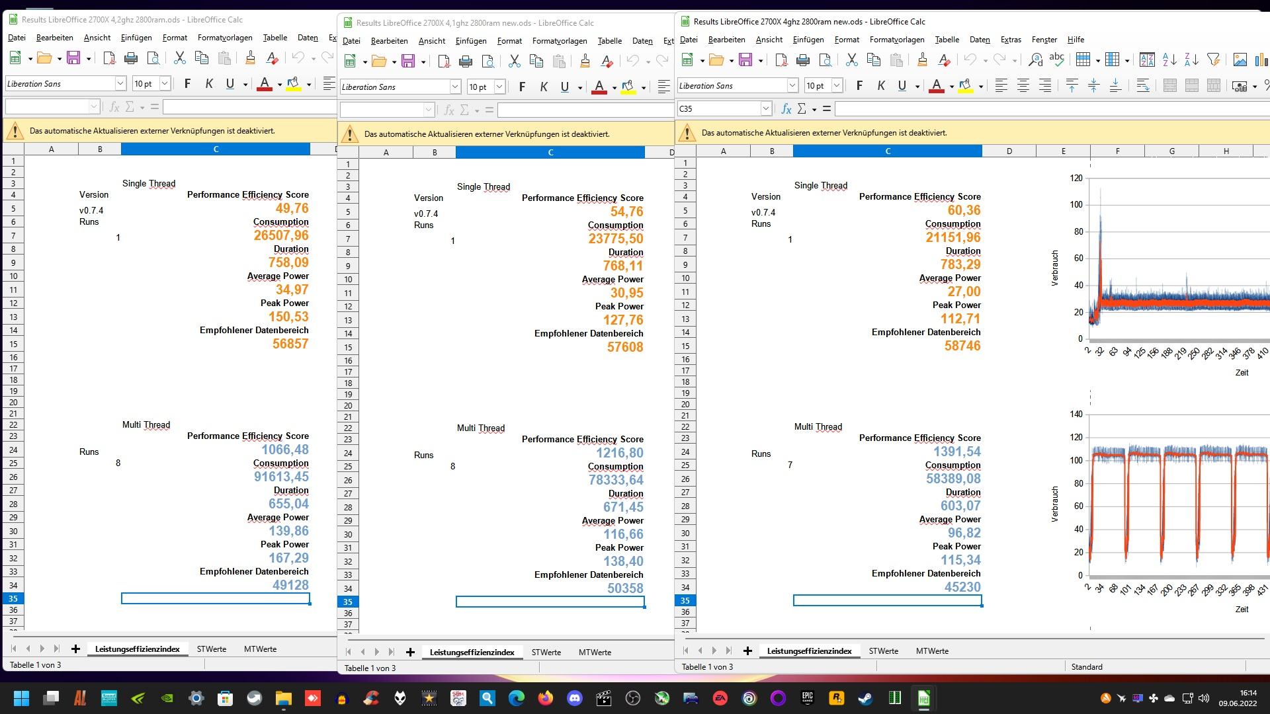Switch to STWerte sheet in right window
Screen dimensions: 1270x714
pyautogui.click(x=883, y=651)
